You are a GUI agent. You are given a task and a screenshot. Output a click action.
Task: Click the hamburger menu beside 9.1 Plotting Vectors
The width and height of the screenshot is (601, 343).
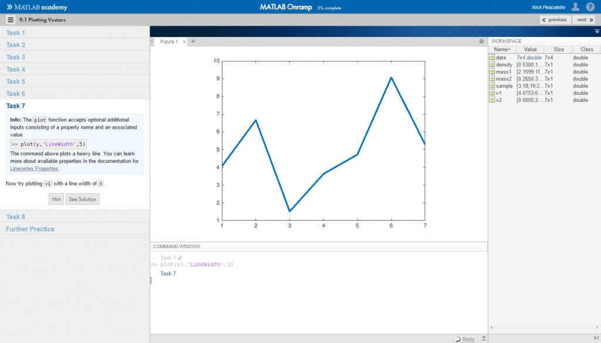(10, 19)
